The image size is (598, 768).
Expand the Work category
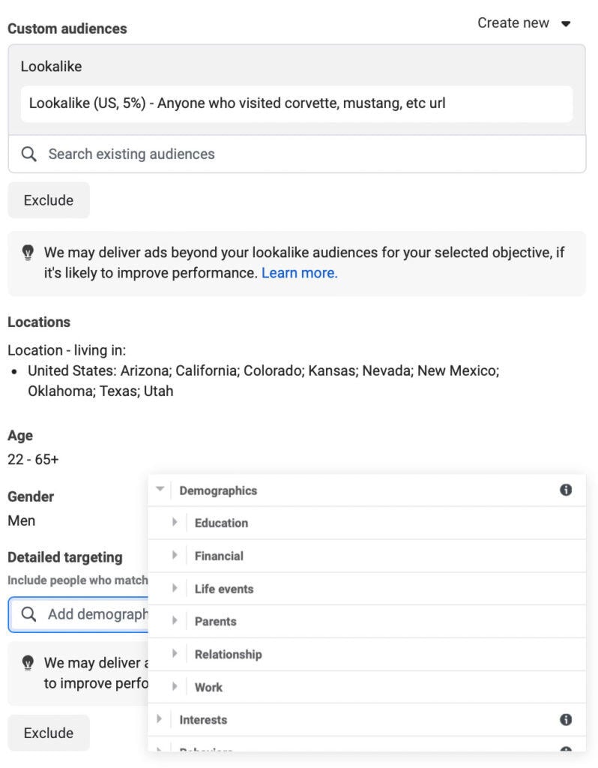175,687
